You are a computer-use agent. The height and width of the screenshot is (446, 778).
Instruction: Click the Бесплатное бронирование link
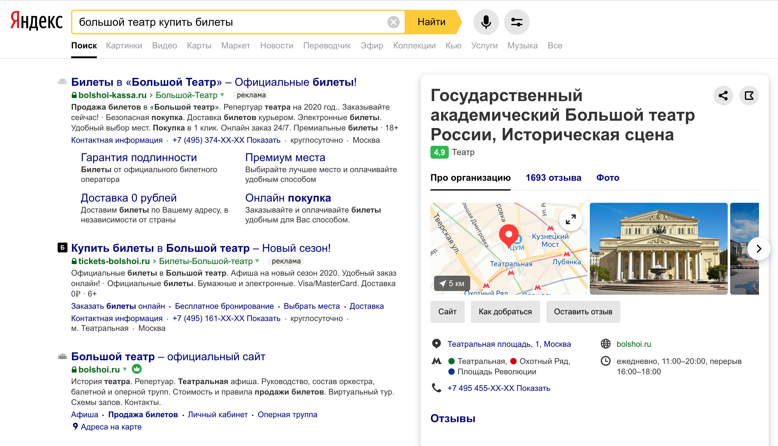(x=224, y=306)
